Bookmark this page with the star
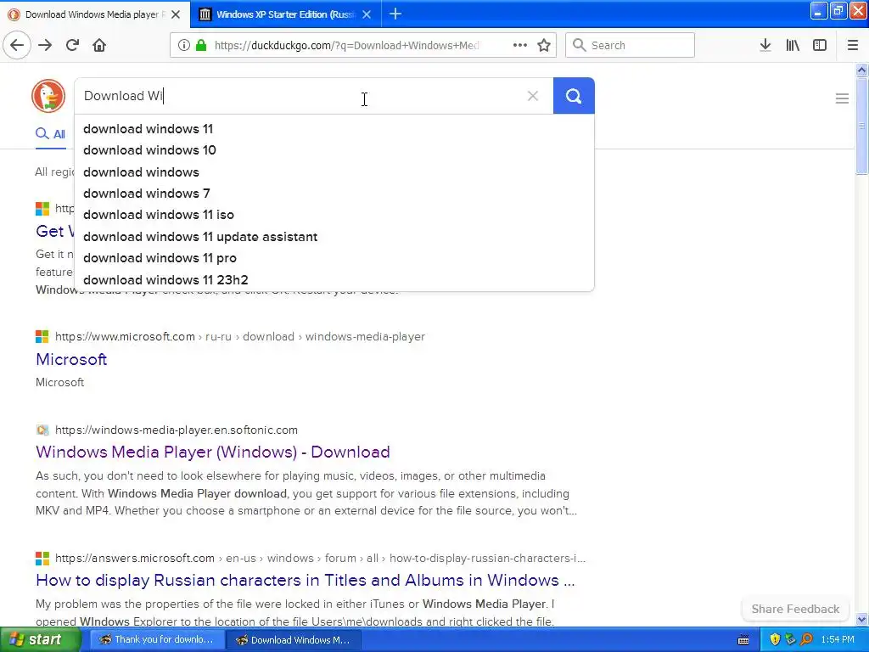This screenshot has width=869, height=652. click(x=544, y=45)
